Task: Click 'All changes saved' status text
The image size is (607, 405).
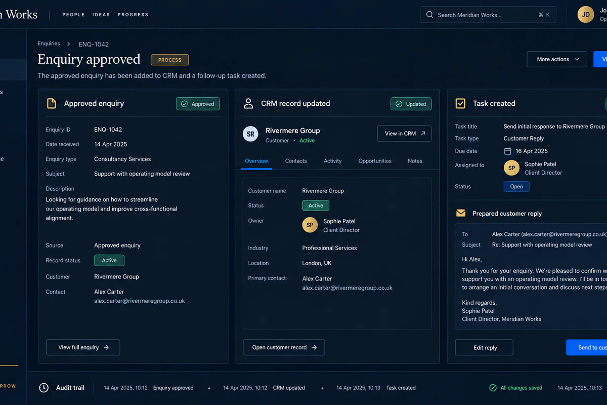Action: pyautogui.click(x=521, y=388)
